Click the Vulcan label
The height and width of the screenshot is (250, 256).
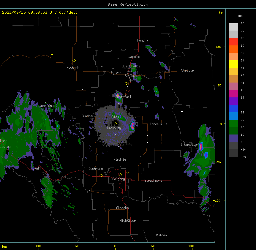pyautogui.click(x=161, y=235)
